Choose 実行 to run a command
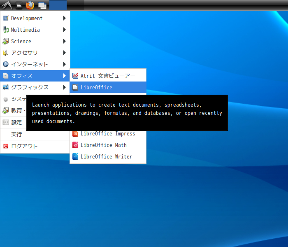The image size is (288, 247). pyautogui.click(x=35, y=134)
